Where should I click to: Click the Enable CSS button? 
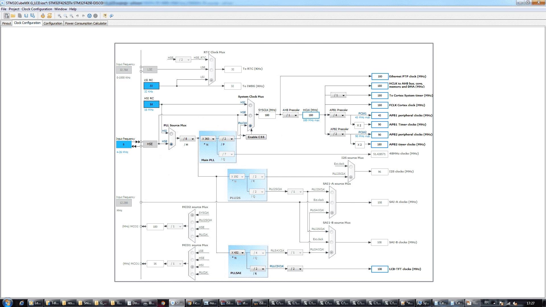(256, 137)
